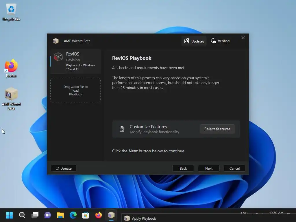This screenshot has width=296, height=222.
Task: Click the ReviOS Playbook heading
Action: 132,58
